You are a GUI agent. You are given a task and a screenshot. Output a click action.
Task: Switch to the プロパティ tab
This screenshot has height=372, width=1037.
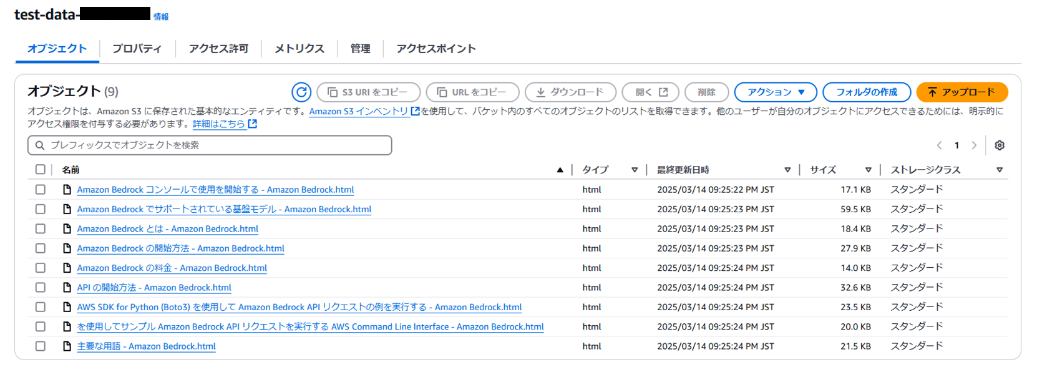tap(137, 49)
